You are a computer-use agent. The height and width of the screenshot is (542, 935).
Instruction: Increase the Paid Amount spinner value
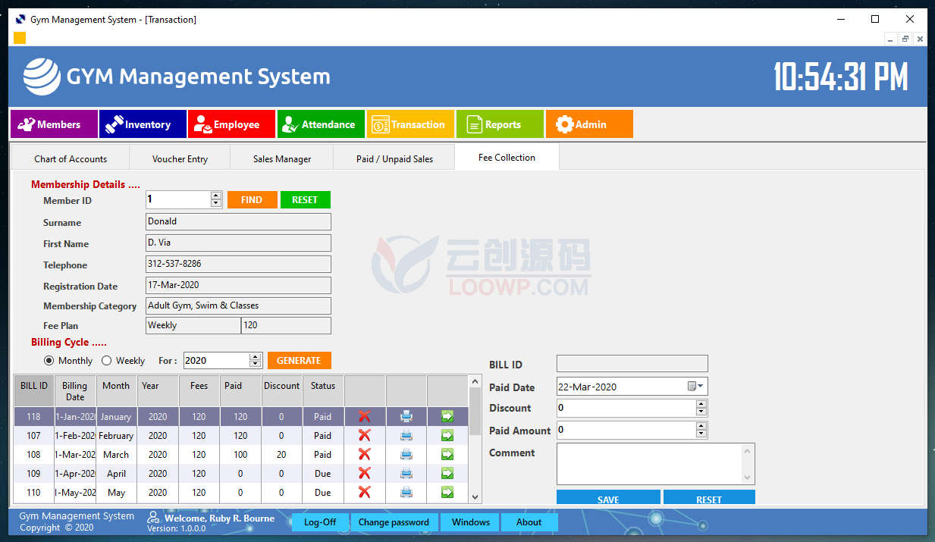pyautogui.click(x=701, y=426)
